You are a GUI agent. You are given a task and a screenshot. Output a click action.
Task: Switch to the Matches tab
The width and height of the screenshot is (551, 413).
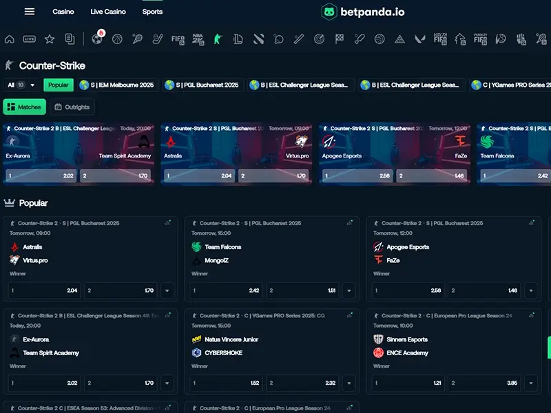coord(25,107)
